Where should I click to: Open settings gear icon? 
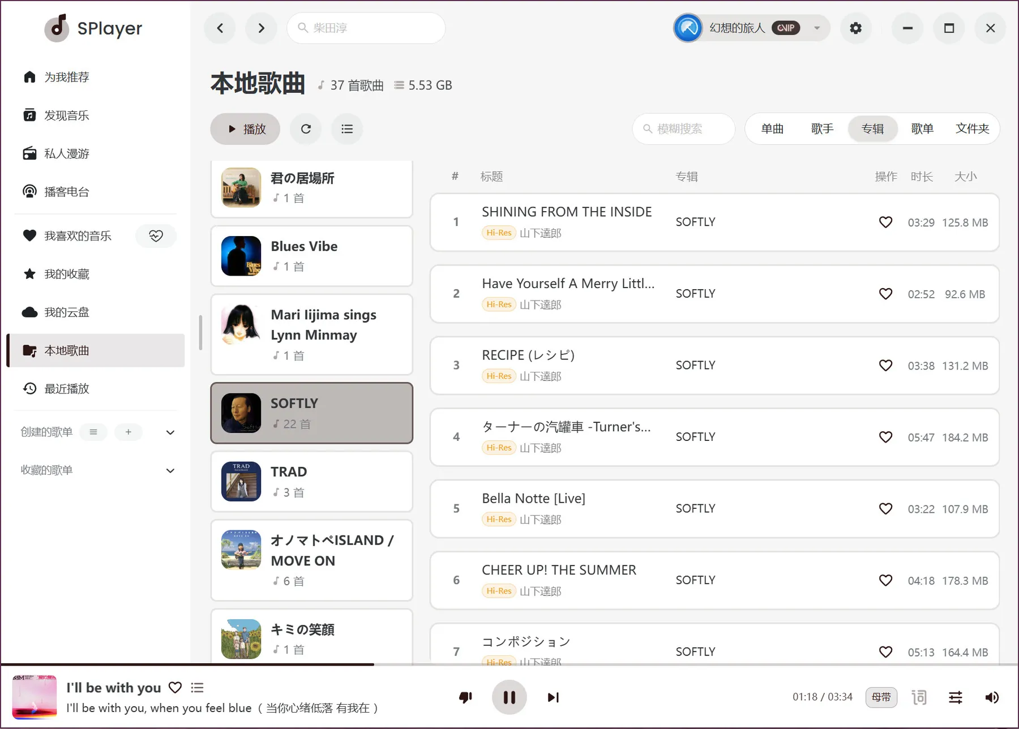(855, 28)
